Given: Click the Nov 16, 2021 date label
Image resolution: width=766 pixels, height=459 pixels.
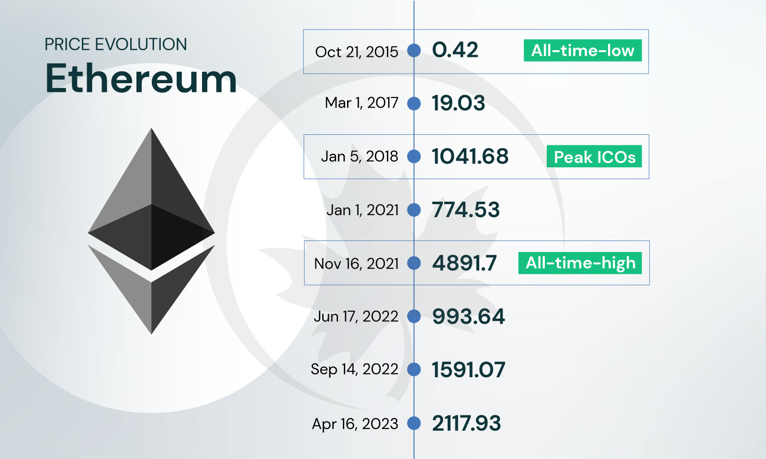Looking at the screenshot, I should 356,263.
